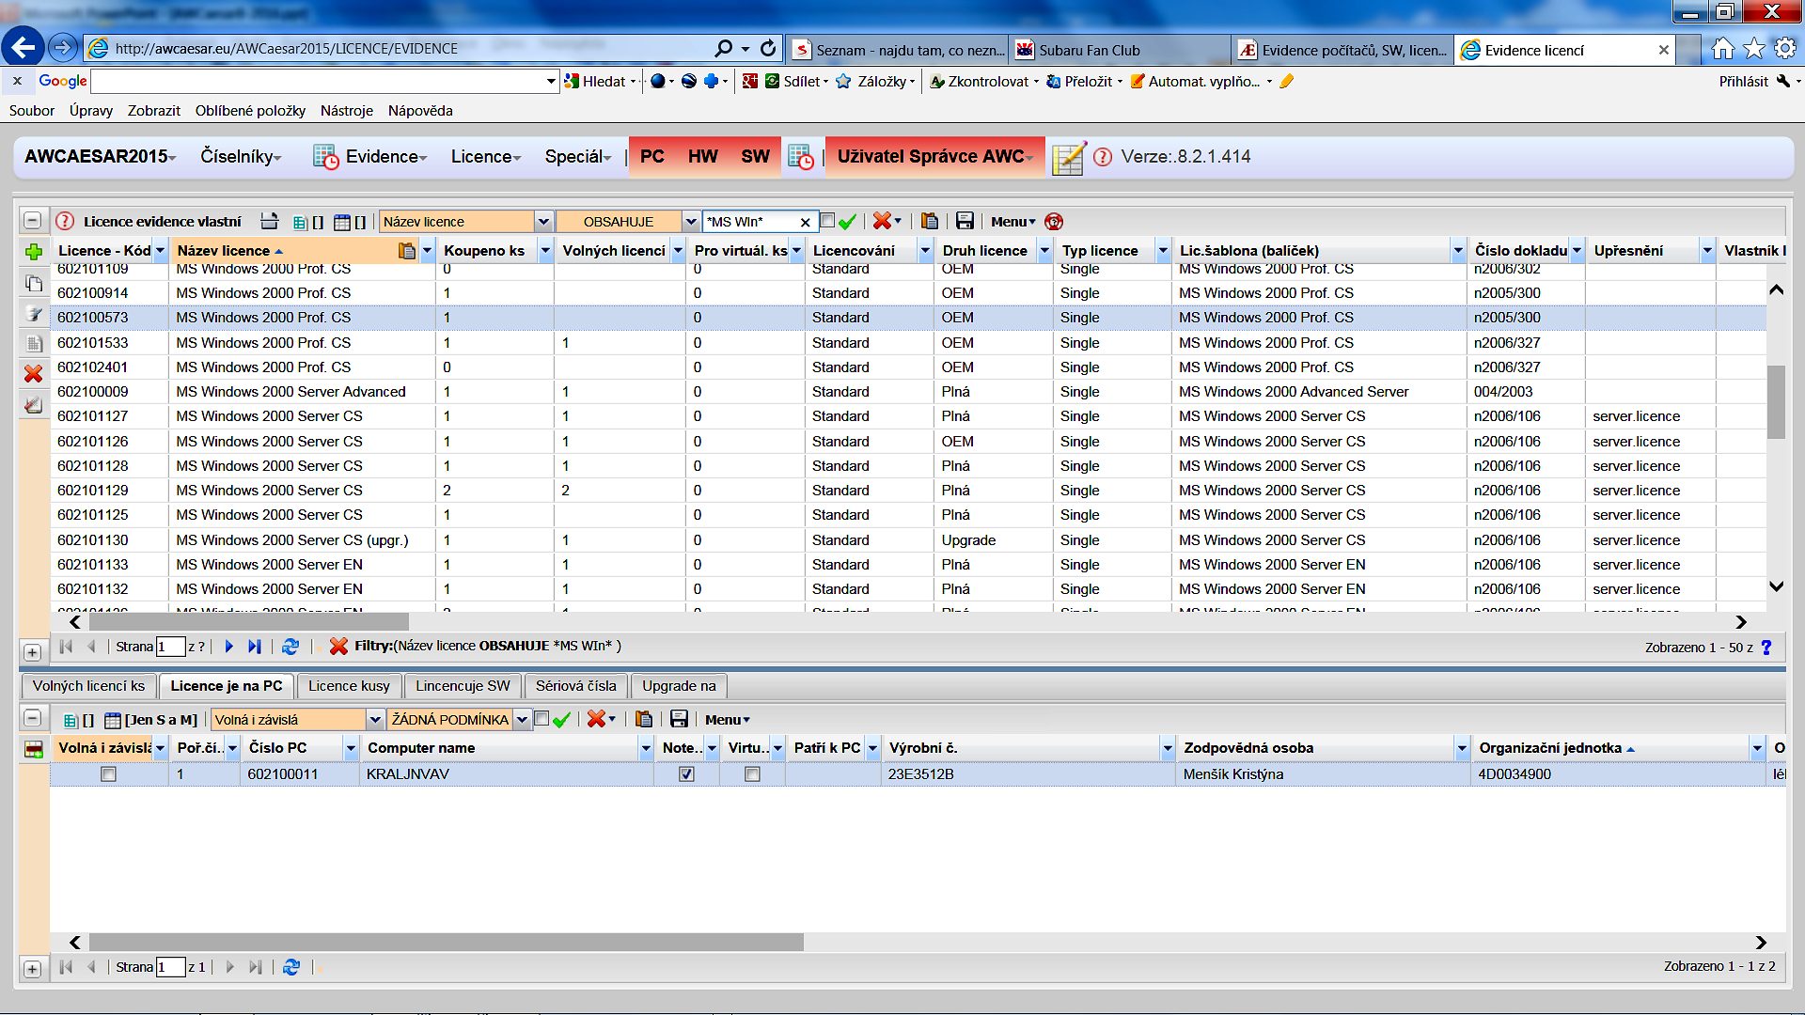Screen dimensions: 1805x1015
Task: Click the save diskette icon in upper filter toolbar
Action: click(965, 222)
